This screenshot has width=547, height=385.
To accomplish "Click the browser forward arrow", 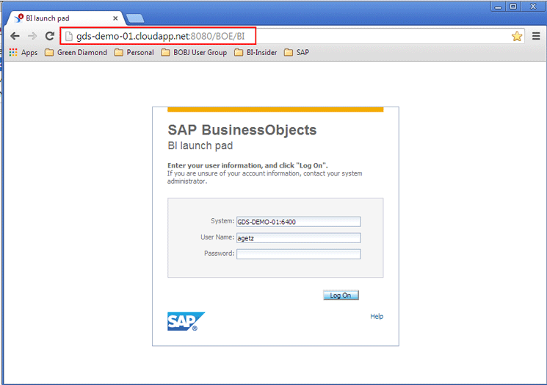I will coord(32,36).
